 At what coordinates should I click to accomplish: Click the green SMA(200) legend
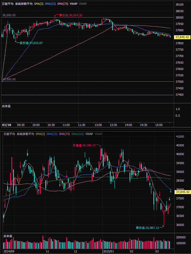click(x=78, y=134)
